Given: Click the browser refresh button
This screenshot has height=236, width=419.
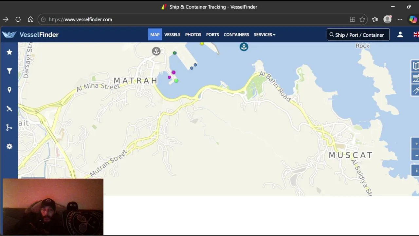Looking at the screenshot, I should (18, 19).
